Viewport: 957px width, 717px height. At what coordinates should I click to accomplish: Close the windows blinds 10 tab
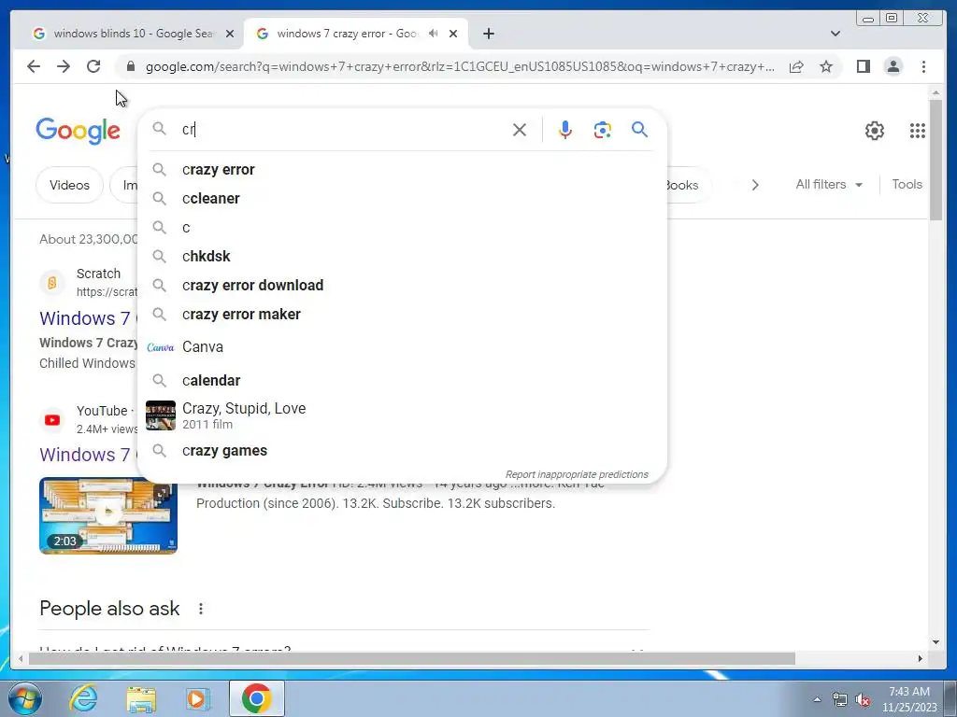click(230, 34)
